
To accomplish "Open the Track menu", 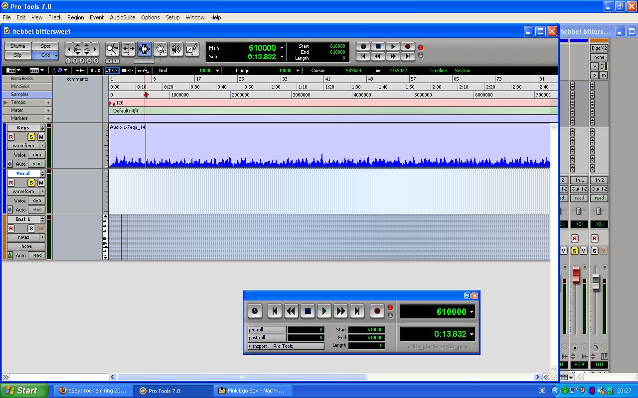I will click(x=55, y=17).
